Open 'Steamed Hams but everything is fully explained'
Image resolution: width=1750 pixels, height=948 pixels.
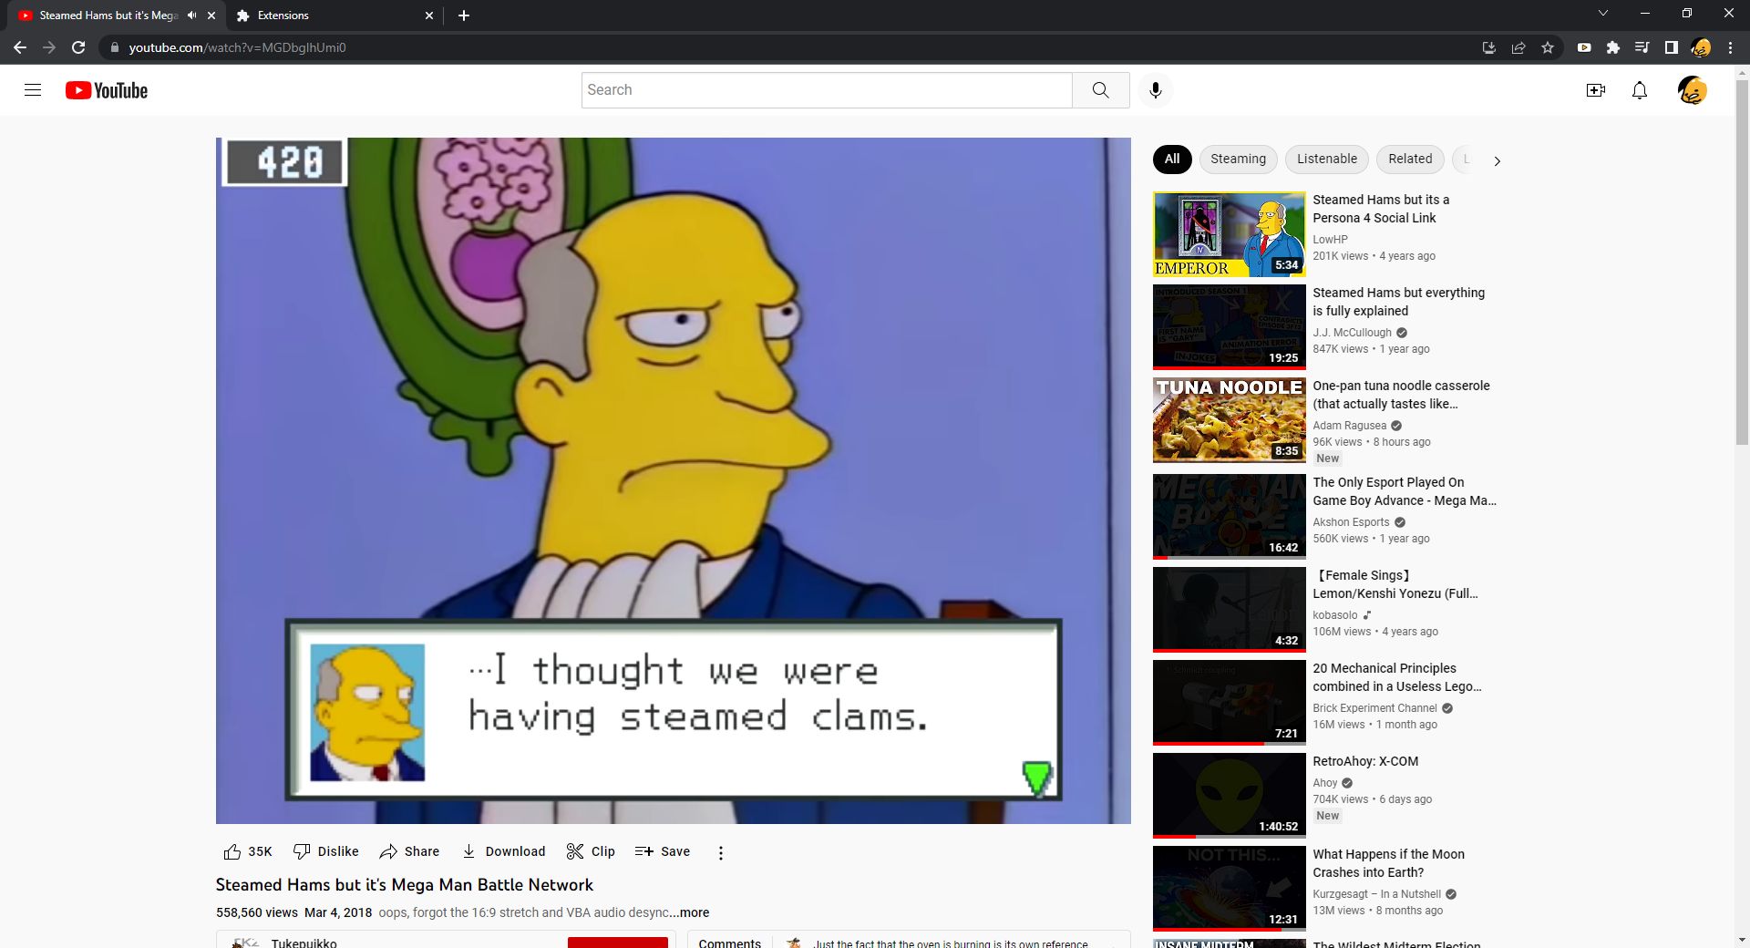[x=1399, y=302]
